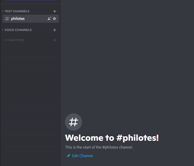Click the VOICE CHANNELS category label

tap(18, 30)
